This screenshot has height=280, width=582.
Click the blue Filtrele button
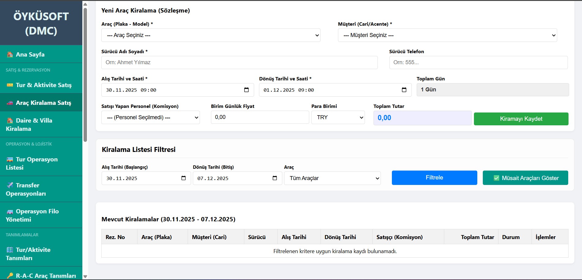[x=434, y=178]
